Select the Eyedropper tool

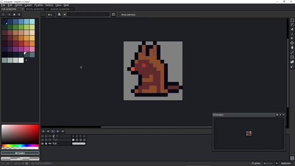point(292,34)
